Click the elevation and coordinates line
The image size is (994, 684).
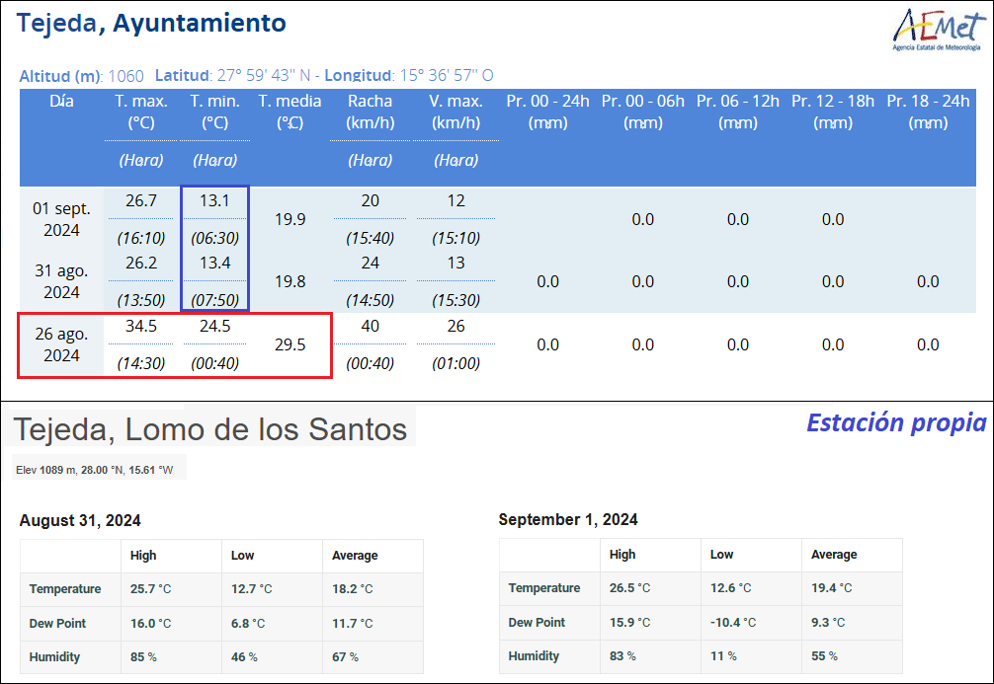click(x=95, y=470)
